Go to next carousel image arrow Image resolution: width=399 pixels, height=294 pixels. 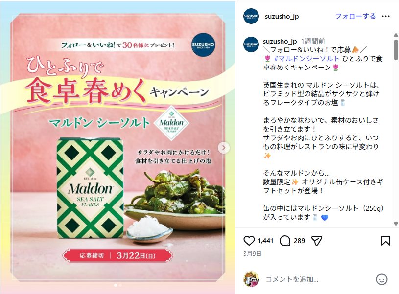pos(224,148)
